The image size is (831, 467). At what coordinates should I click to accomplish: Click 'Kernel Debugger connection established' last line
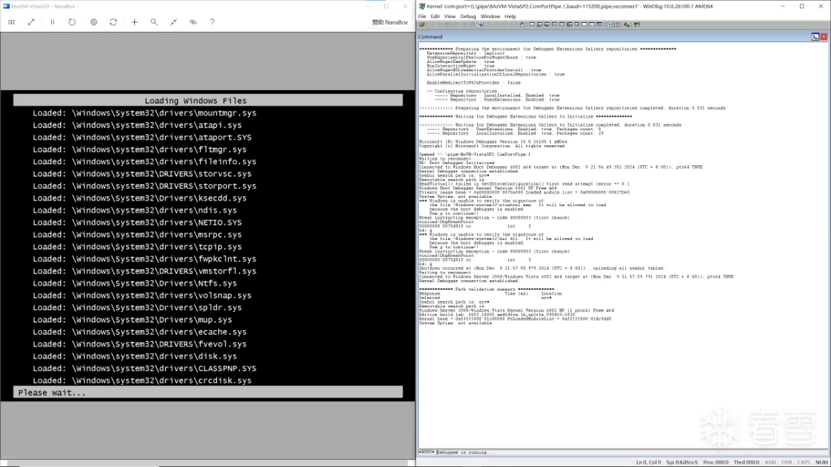coord(469,281)
